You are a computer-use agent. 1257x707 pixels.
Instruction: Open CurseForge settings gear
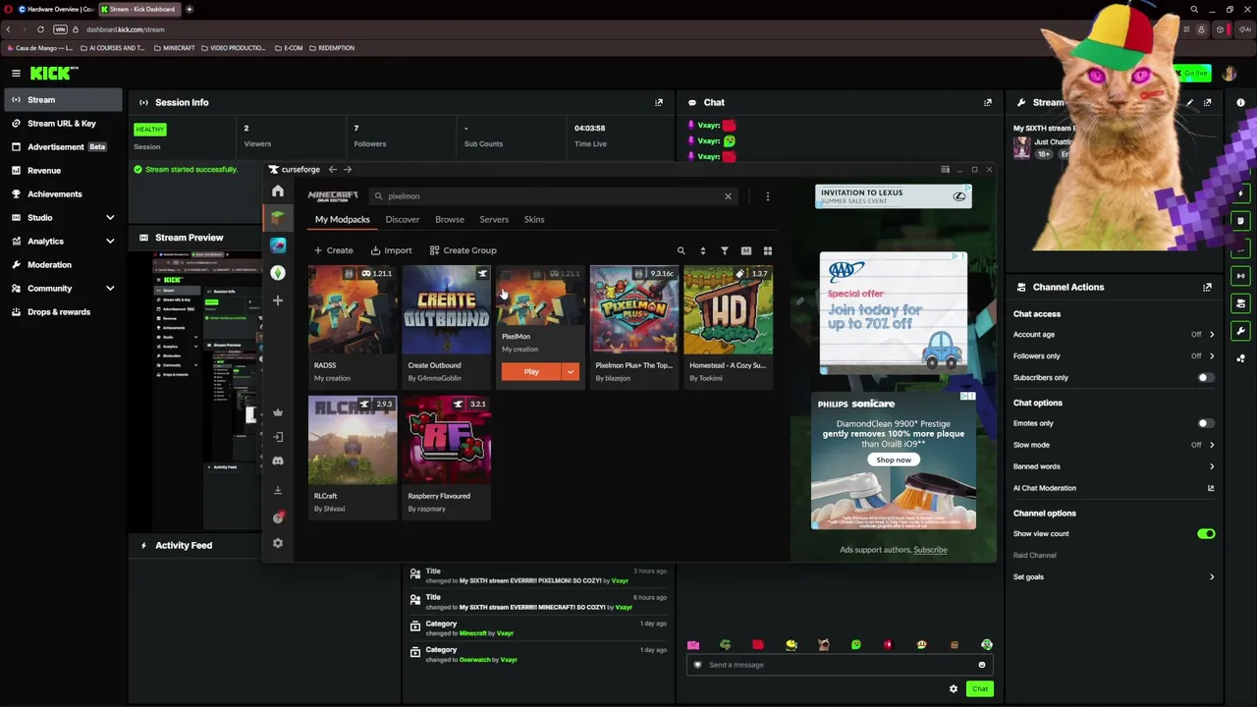click(278, 543)
